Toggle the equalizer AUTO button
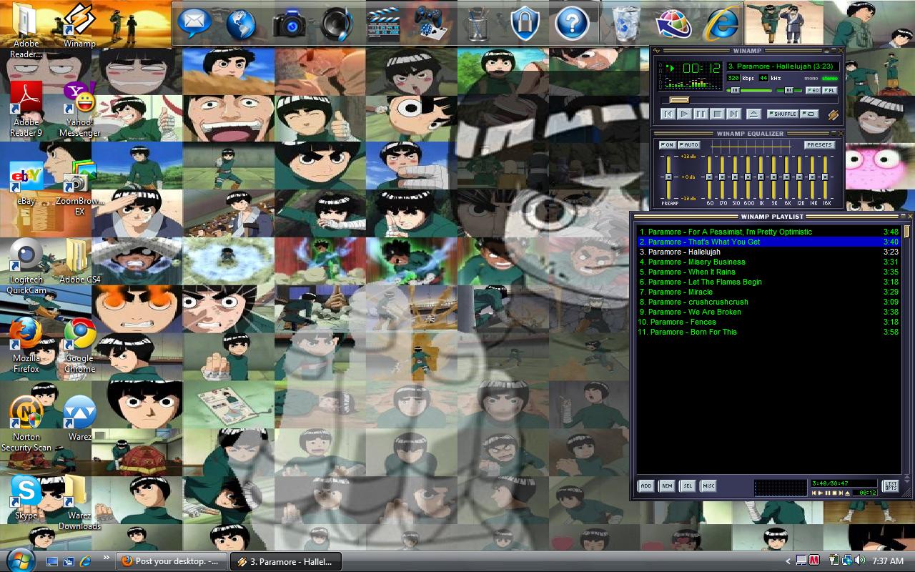The image size is (915, 572). 689,145
